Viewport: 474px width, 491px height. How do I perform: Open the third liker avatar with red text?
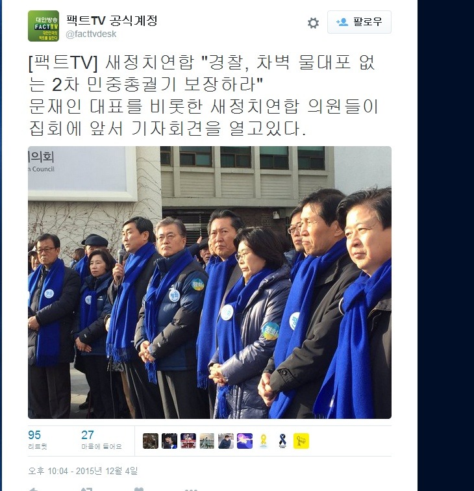(188, 441)
